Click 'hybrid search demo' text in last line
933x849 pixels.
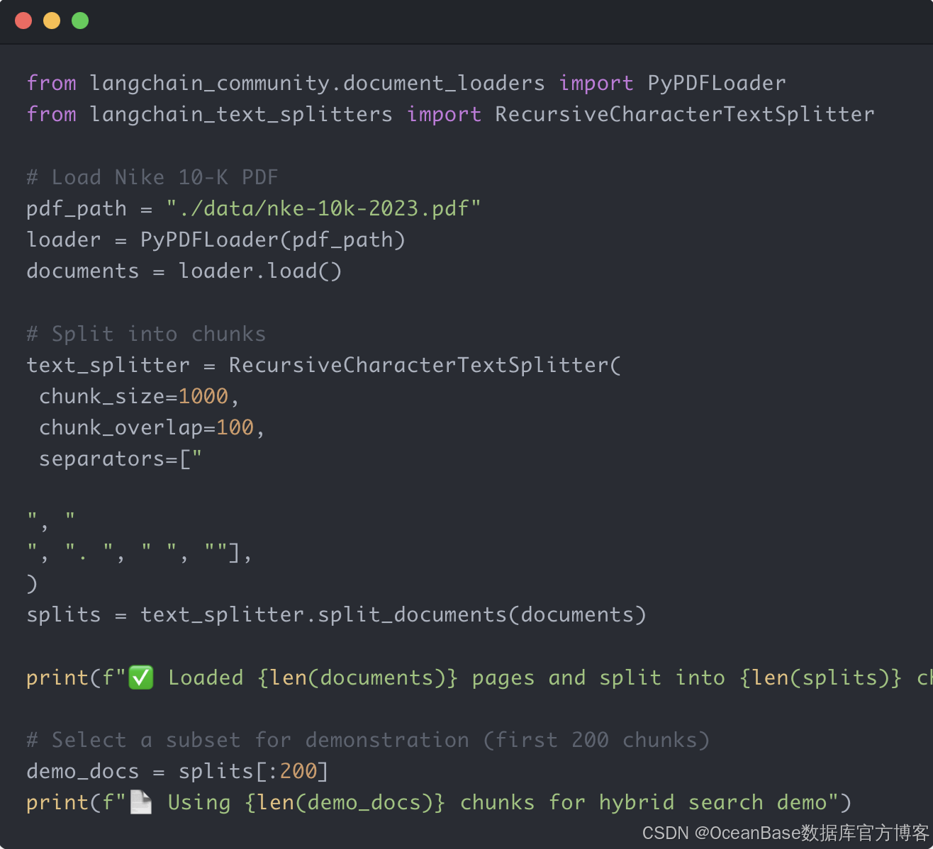tap(713, 802)
